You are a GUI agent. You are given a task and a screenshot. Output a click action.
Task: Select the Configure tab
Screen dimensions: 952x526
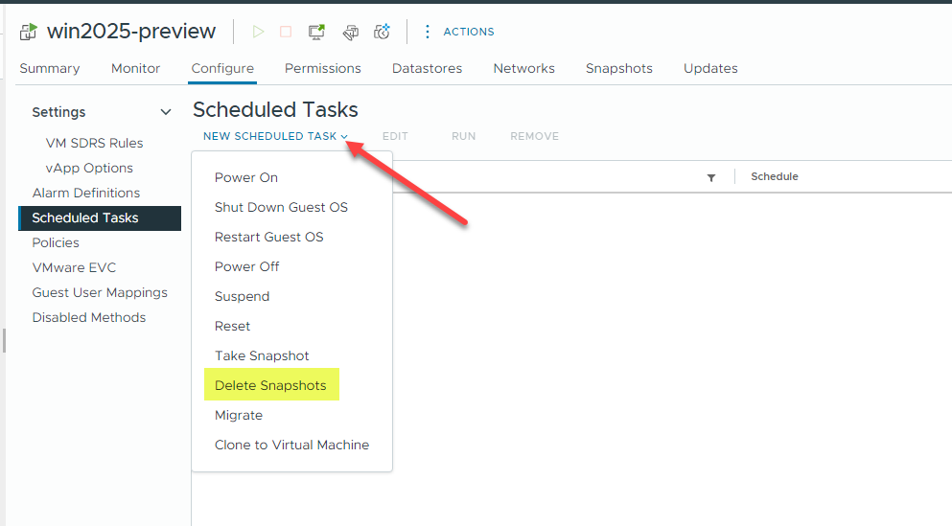(222, 69)
